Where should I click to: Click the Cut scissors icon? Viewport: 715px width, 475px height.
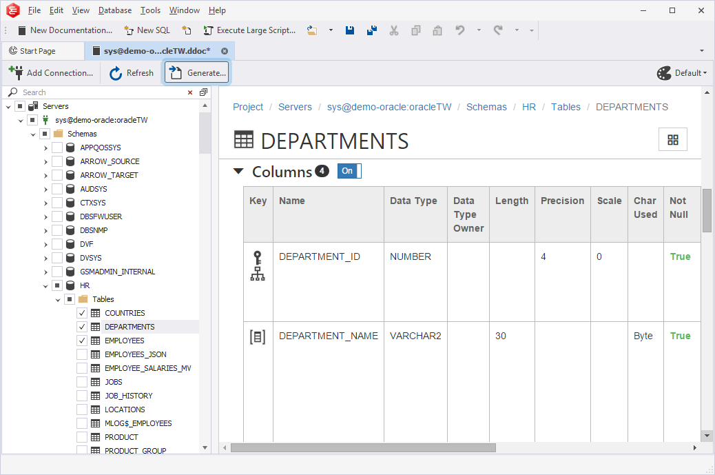394,30
